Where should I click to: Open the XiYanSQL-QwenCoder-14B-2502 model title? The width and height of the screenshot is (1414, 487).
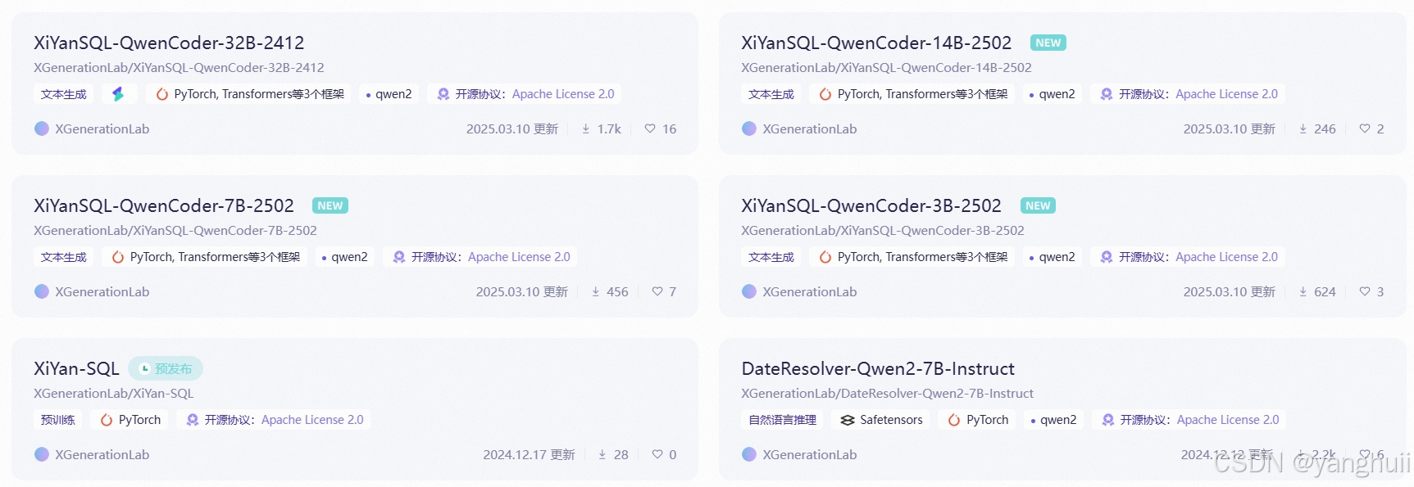[x=876, y=43]
